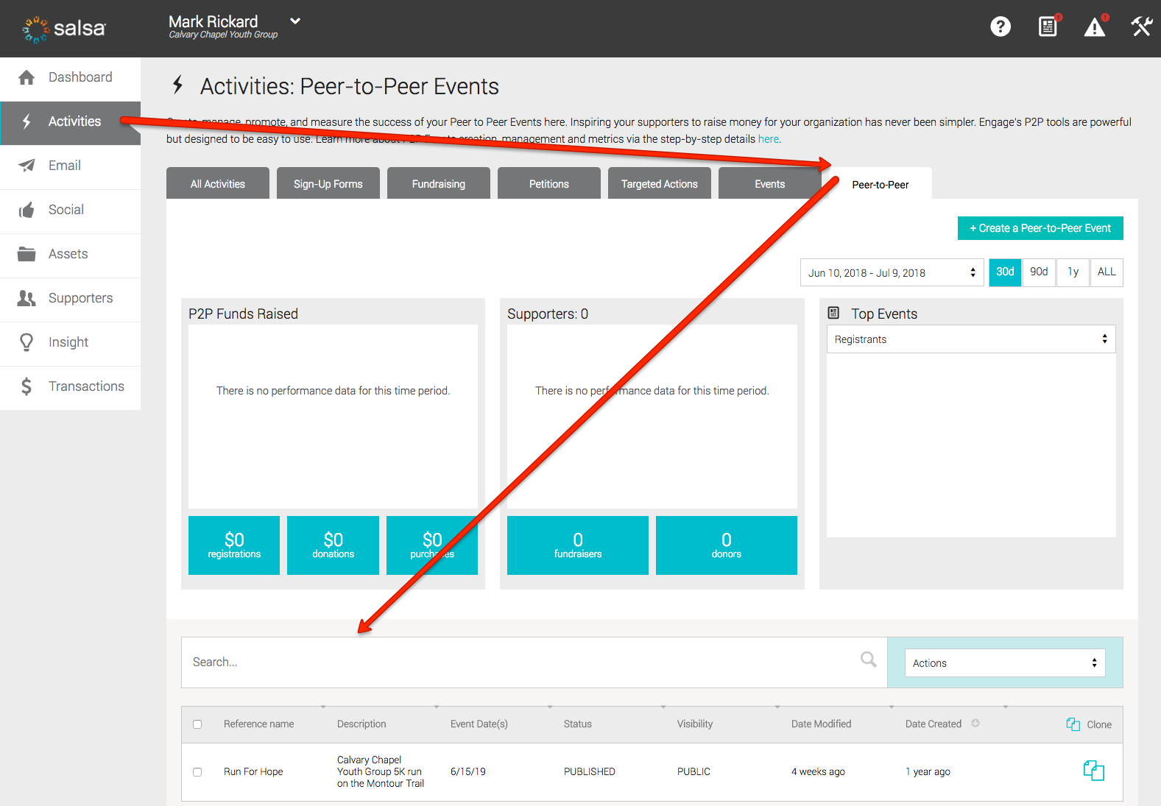Viewport: 1161px width, 806px height.
Task: Select the ALL time range
Action: (x=1107, y=272)
